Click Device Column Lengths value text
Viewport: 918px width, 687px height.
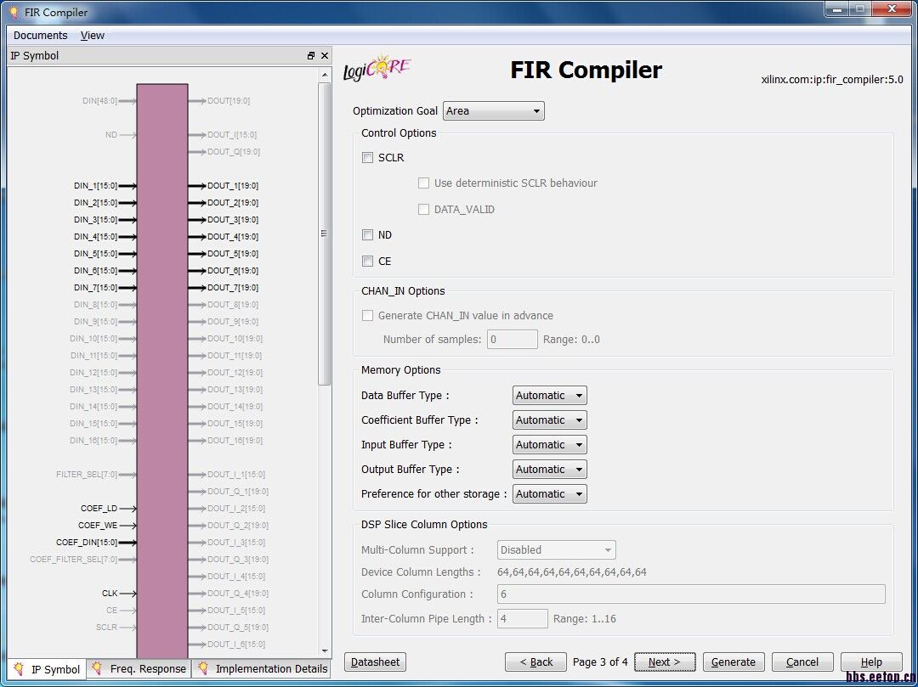[572, 572]
